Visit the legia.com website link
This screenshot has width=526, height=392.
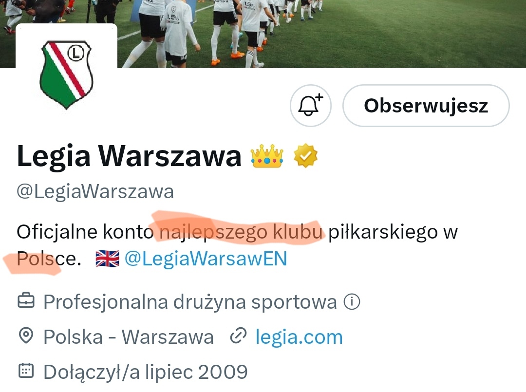tap(299, 336)
